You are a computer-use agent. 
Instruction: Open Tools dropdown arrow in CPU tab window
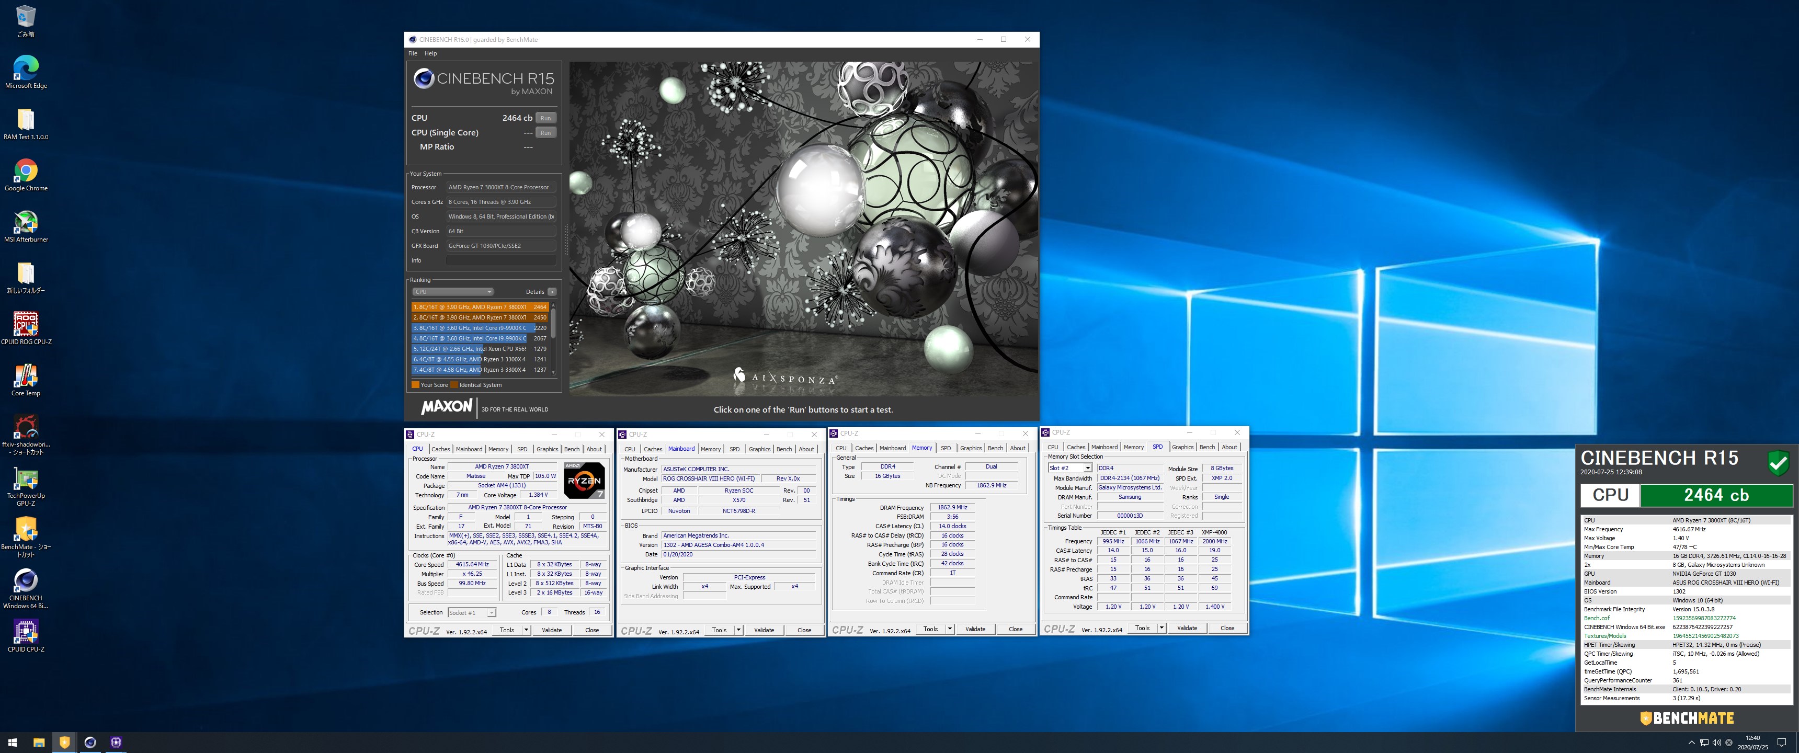pyautogui.click(x=526, y=630)
